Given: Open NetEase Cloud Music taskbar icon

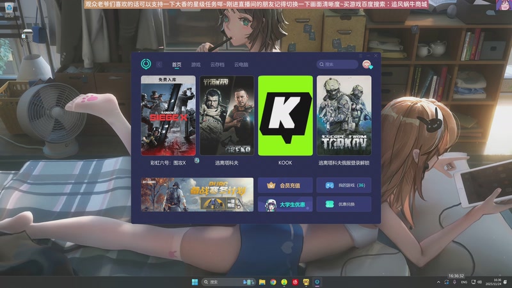Looking at the screenshot, I should [x=295, y=282].
